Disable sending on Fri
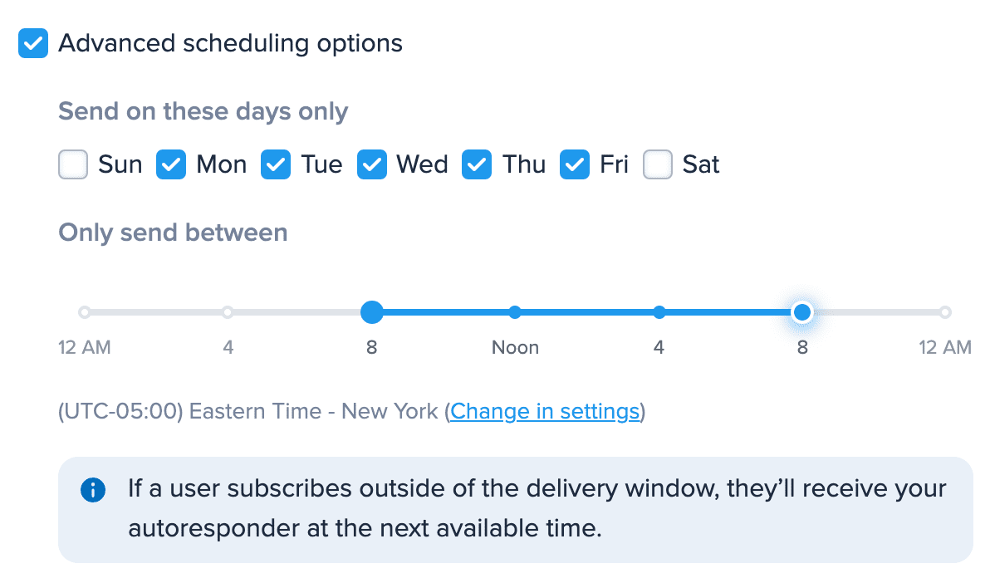 click(574, 164)
